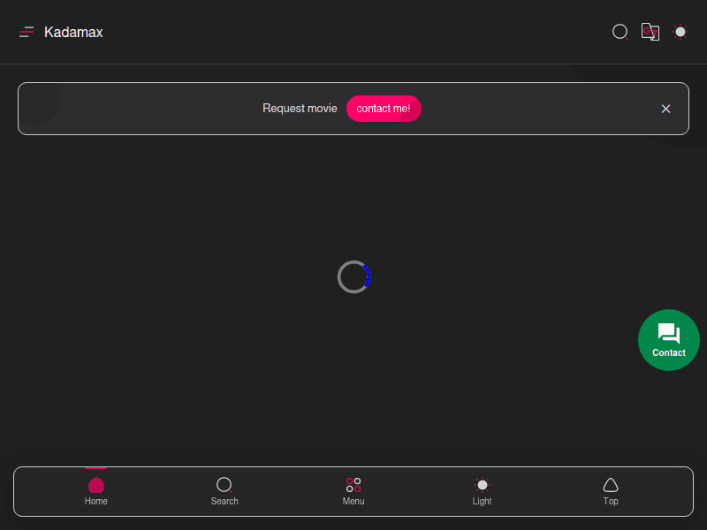Switch to Light theme in the bottom bar
707x530 pixels.
pyautogui.click(x=483, y=491)
